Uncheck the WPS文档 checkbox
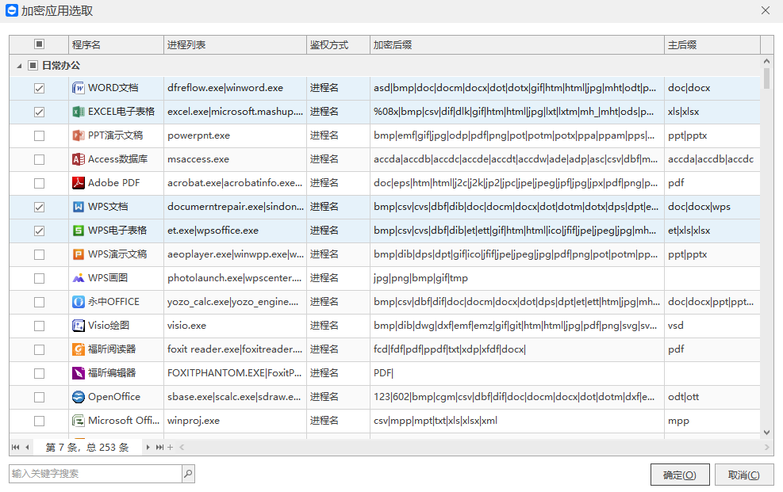The height and width of the screenshot is (492, 783). click(x=39, y=207)
